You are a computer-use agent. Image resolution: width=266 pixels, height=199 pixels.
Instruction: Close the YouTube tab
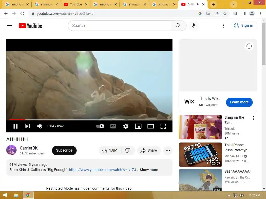[x=86, y=4]
